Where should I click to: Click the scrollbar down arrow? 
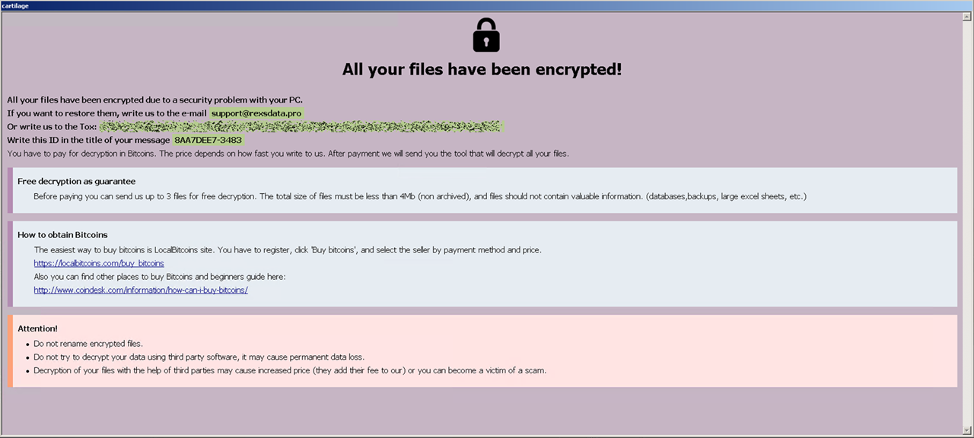point(966,431)
